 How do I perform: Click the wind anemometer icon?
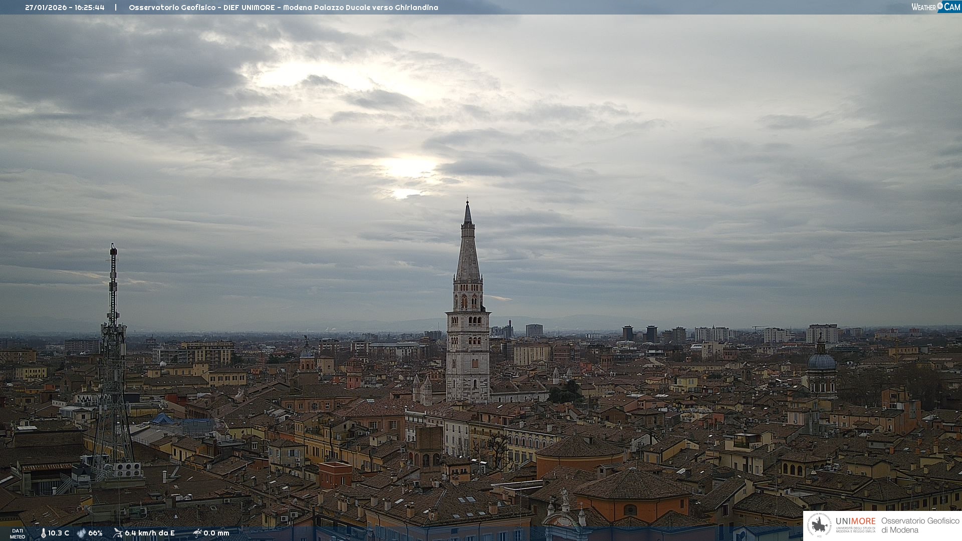coord(118,533)
